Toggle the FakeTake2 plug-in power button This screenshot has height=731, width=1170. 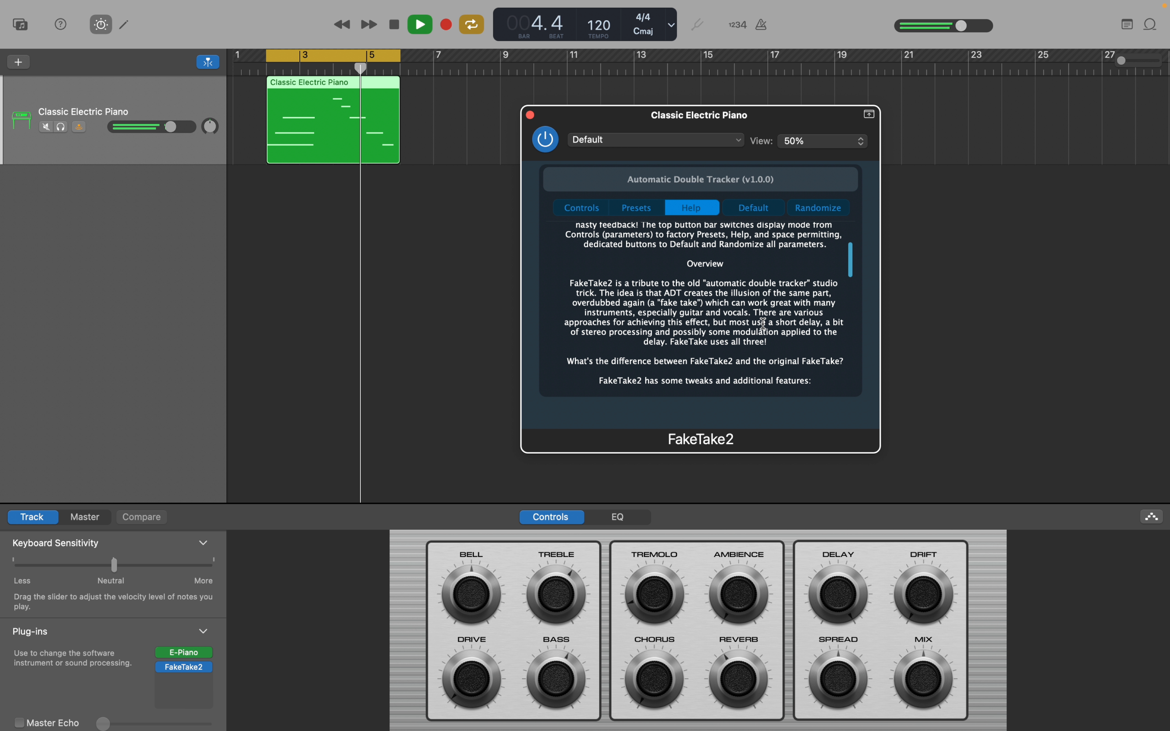point(545,140)
